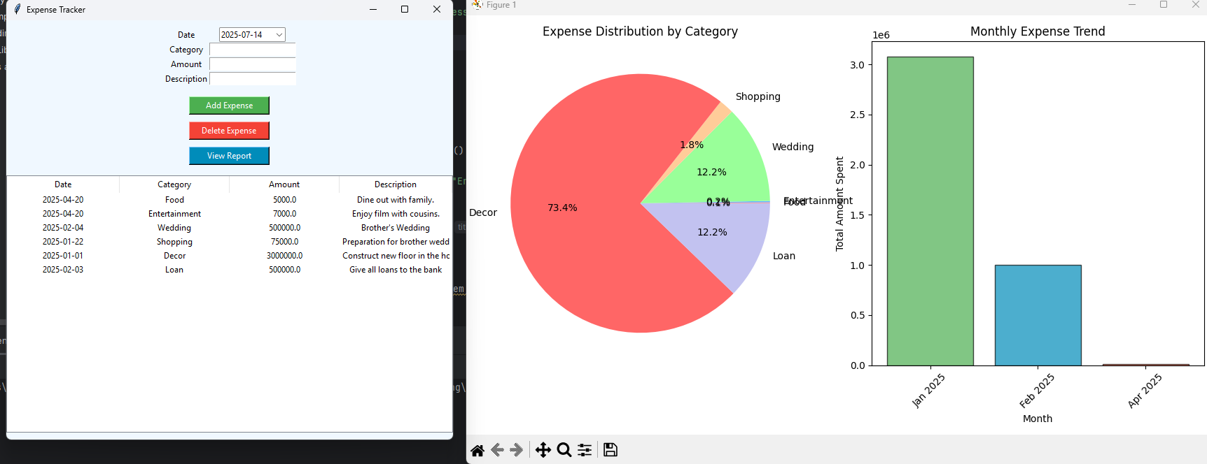Select the Loan row dated 2025-02-03
This screenshot has height=464, width=1207.
click(229, 270)
